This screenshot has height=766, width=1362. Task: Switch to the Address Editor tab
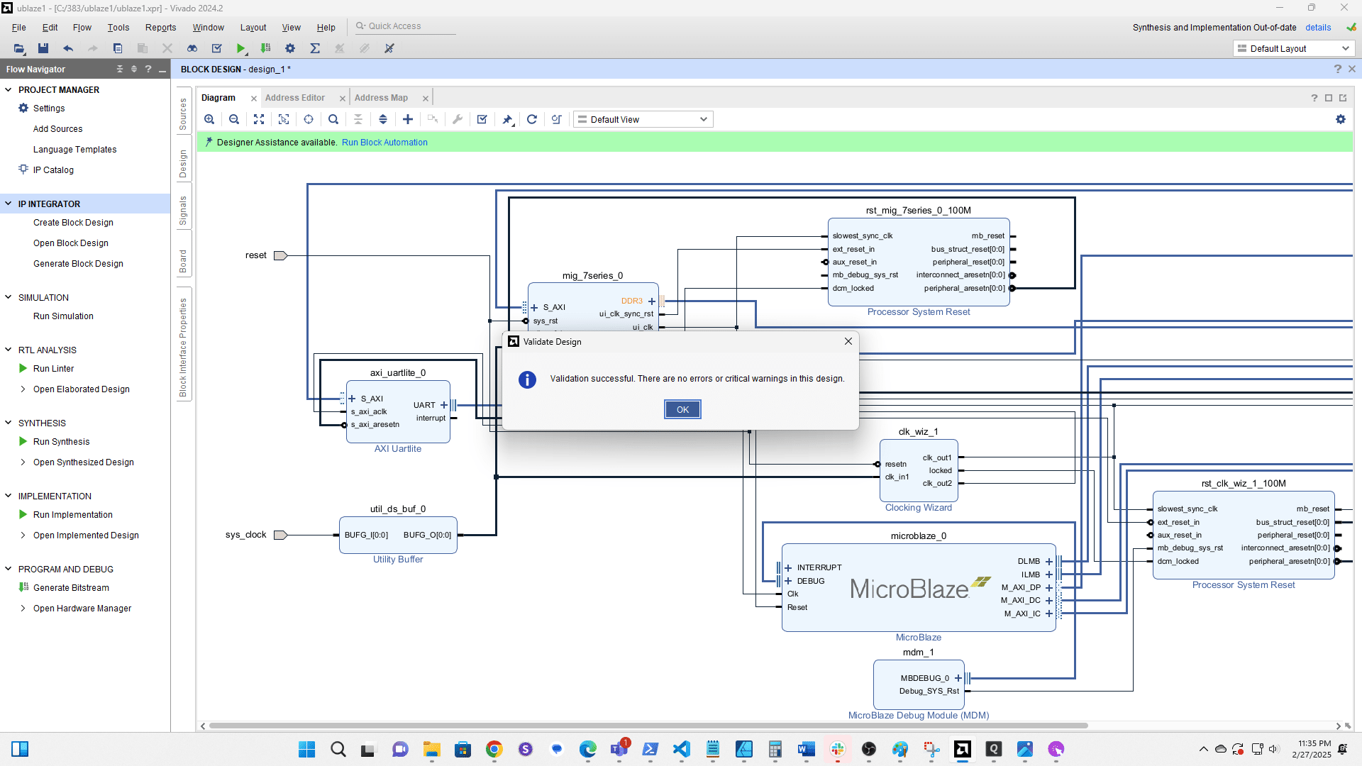tap(294, 98)
